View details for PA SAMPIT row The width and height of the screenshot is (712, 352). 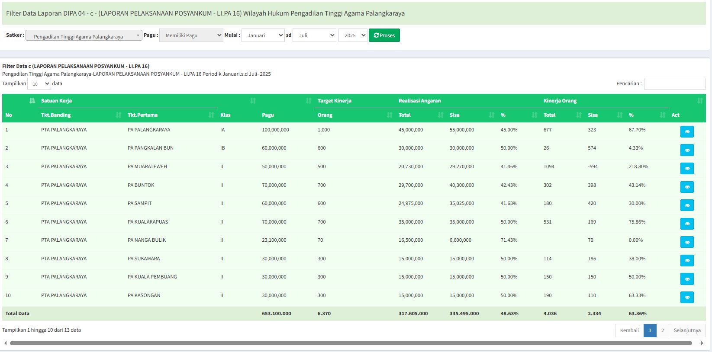687,205
